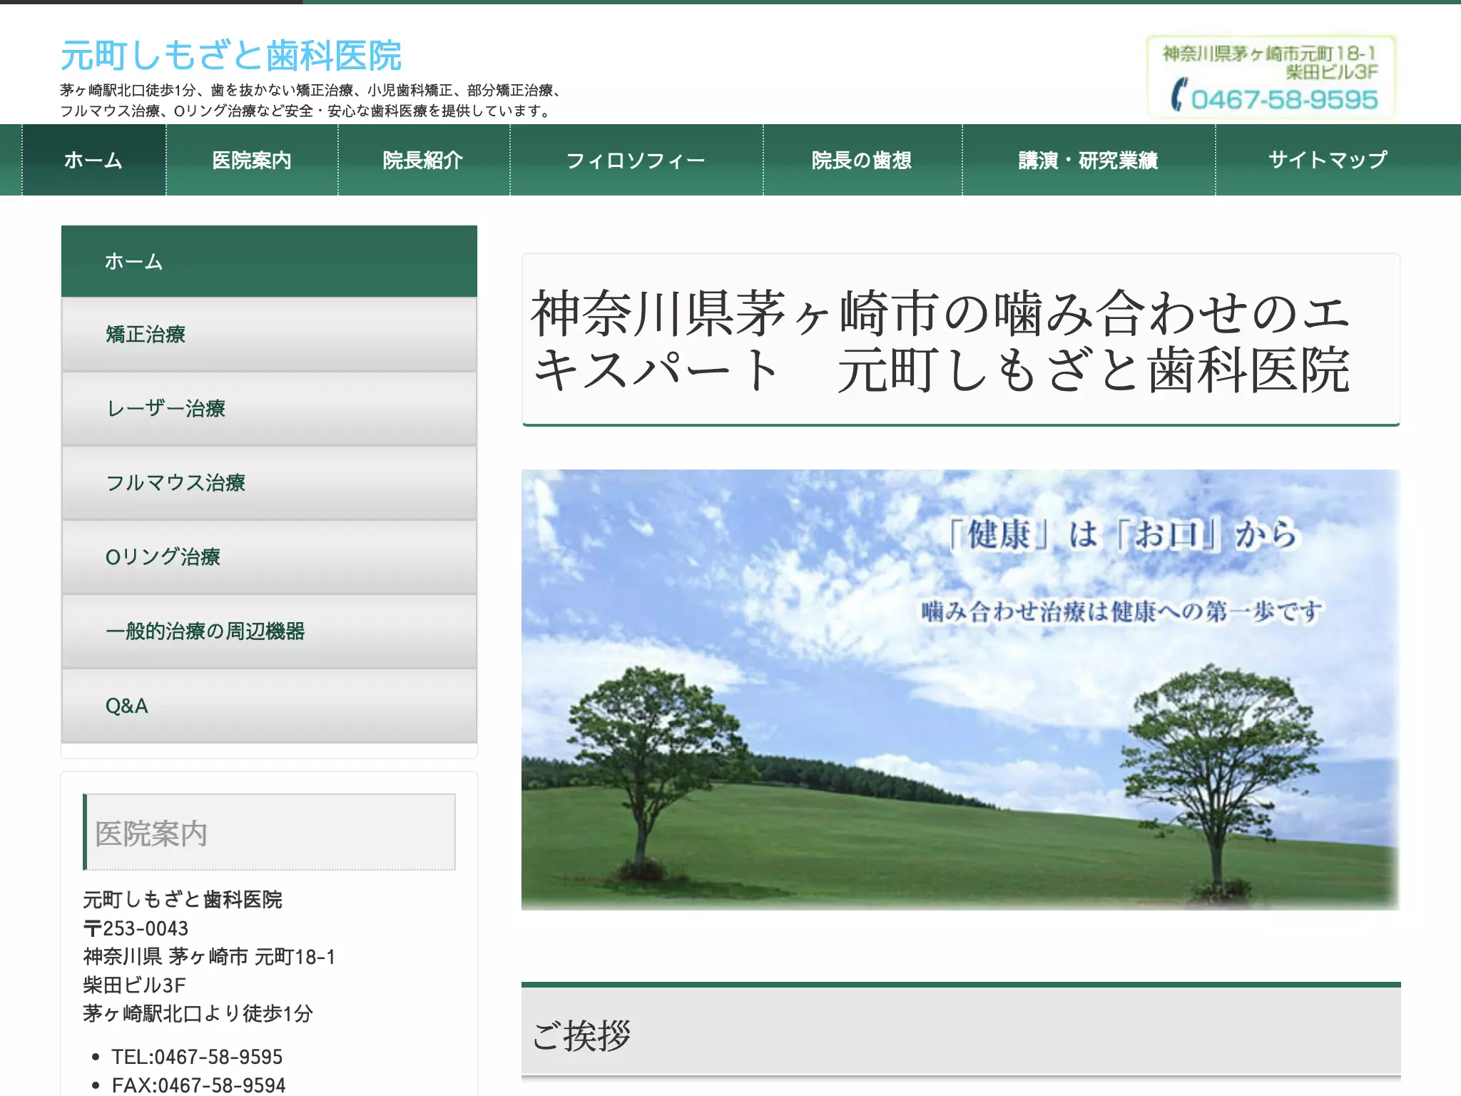Screen dimensions: 1461x1096
Task: Open 院長の歯想 navigation item
Action: [862, 160]
